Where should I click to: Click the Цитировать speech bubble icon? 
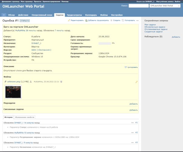click(x=126, y=67)
